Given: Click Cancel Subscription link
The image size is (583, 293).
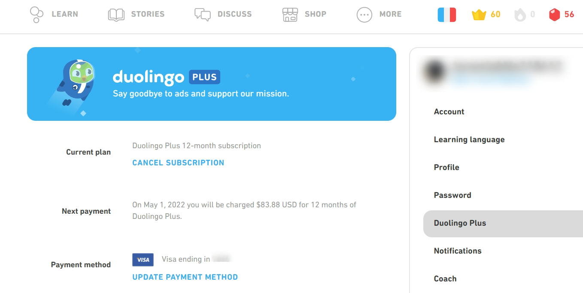Looking at the screenshot, I should [178, 163].
